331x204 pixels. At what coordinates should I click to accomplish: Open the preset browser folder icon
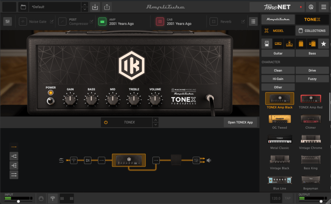coord(23,7)
